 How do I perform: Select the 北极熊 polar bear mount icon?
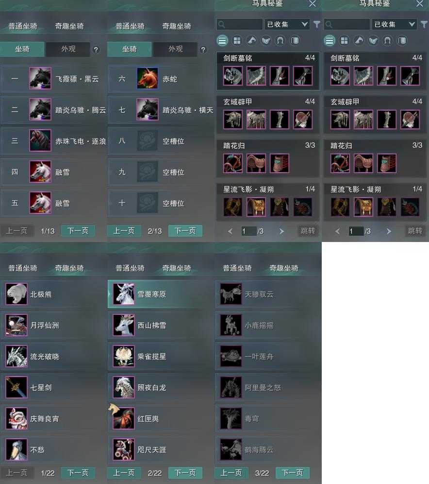tap(16, 294)
